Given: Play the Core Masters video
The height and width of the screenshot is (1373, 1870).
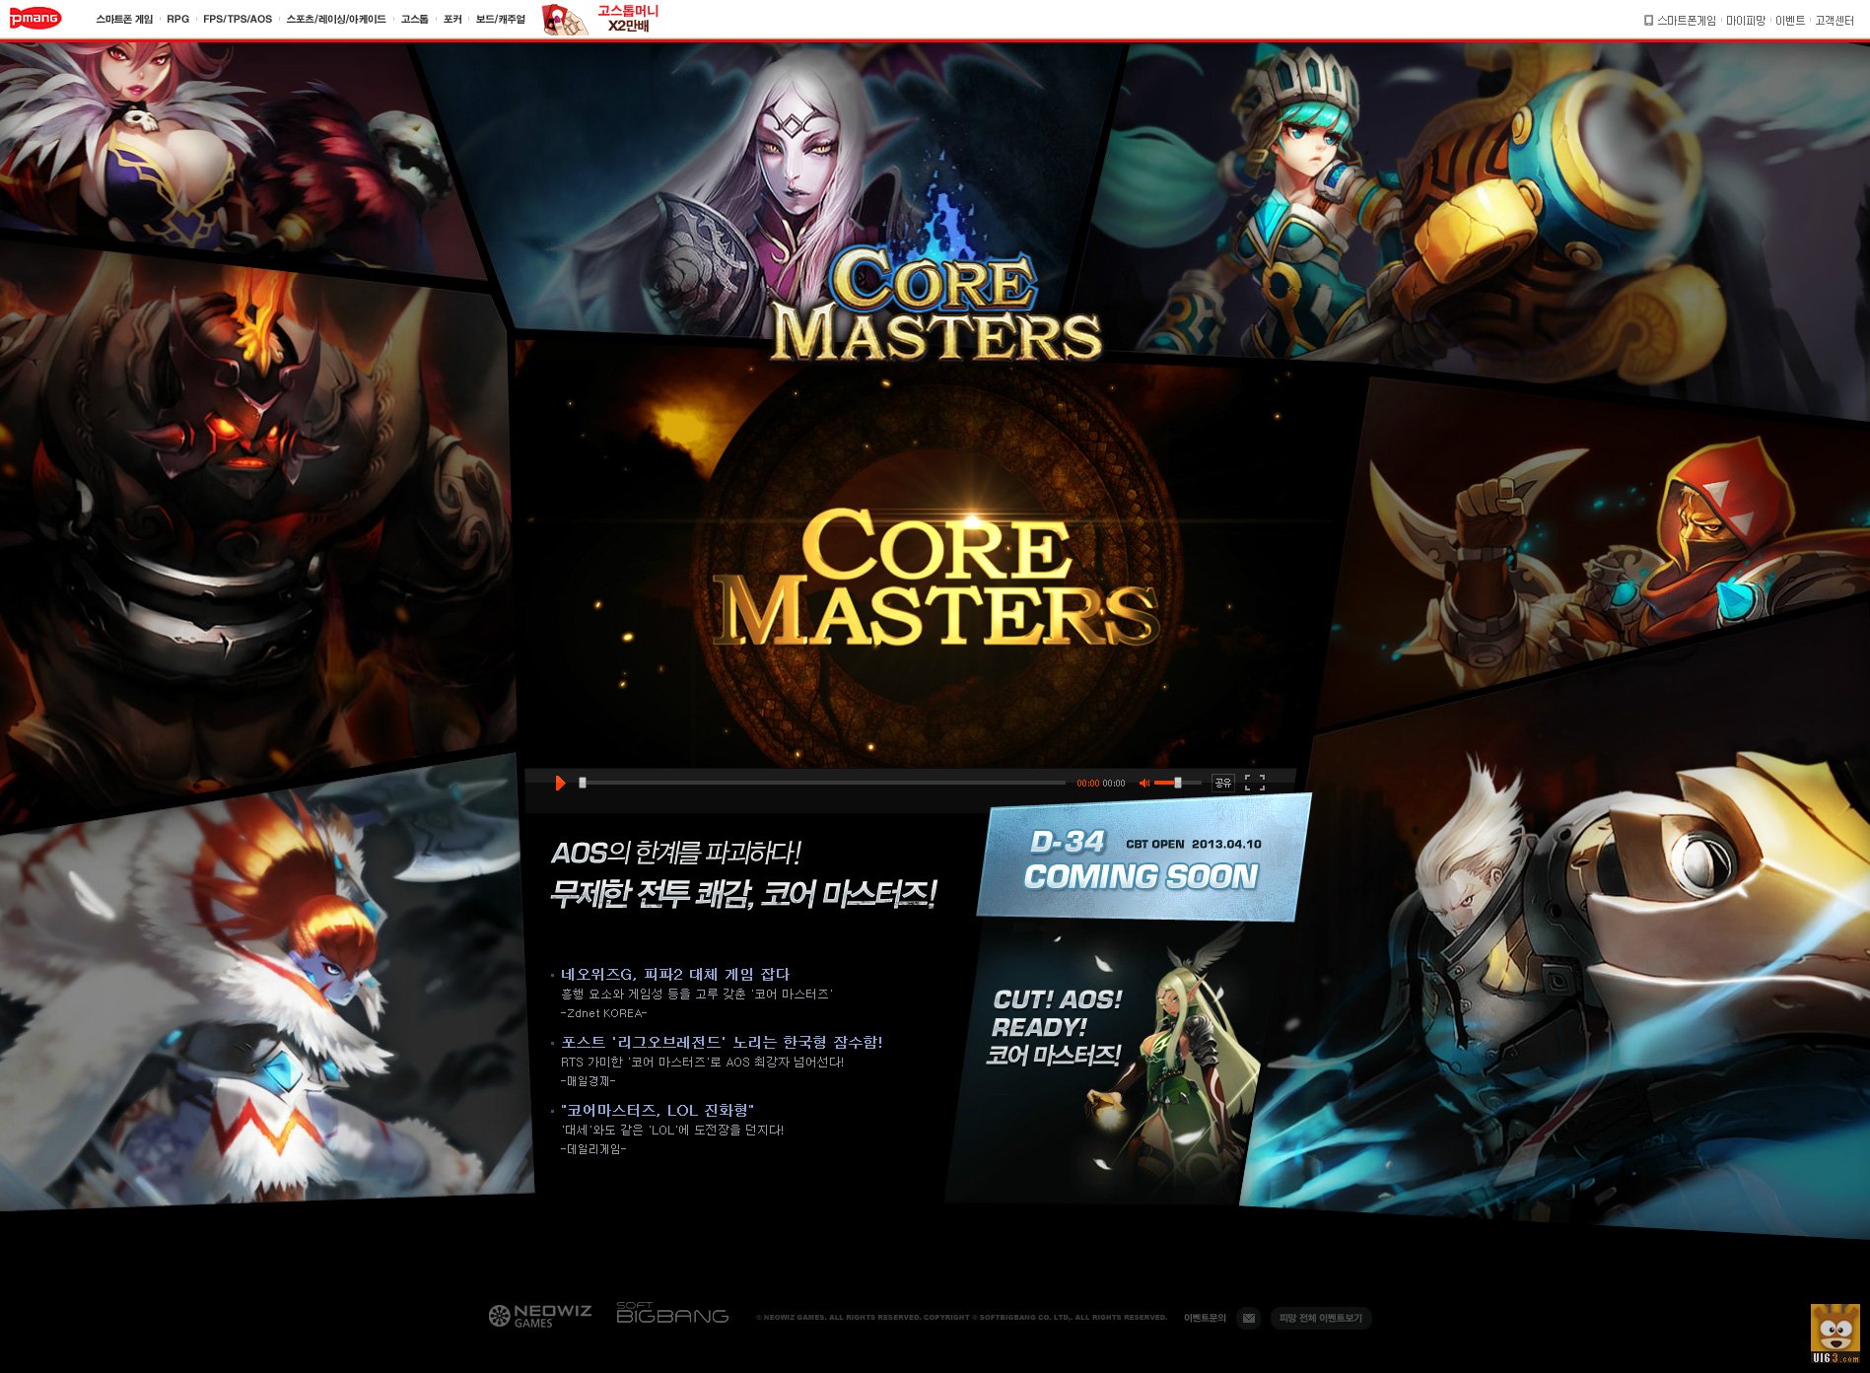Looking at the screenshot, I should (560, 783).
